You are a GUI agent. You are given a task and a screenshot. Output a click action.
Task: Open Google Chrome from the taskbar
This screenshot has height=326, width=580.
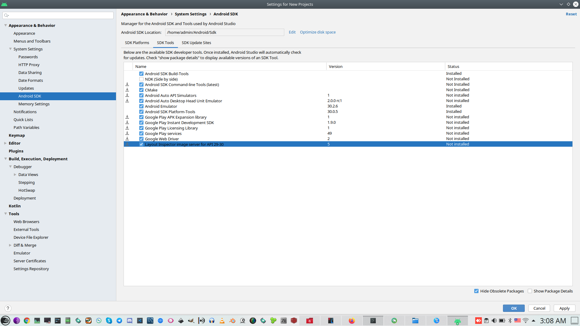27,321
